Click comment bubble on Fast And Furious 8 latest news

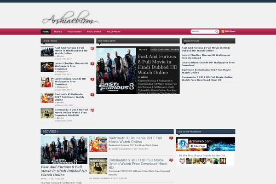(92, 48)
